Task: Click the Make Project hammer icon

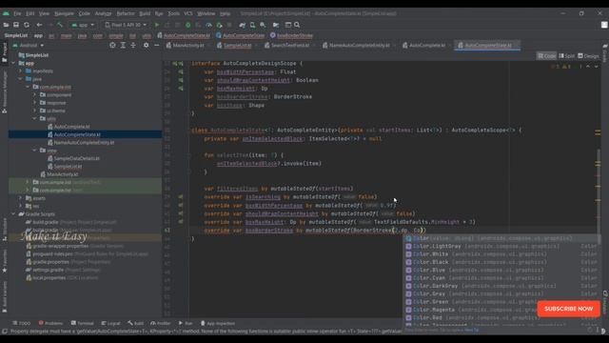Action: click(x=60, y=25)
